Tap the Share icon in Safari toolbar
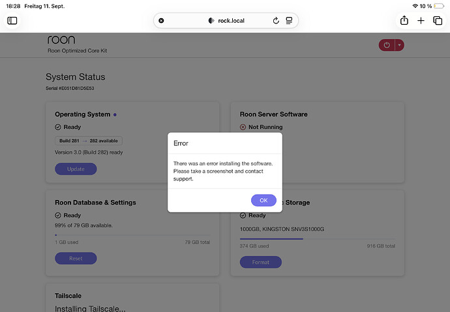The image size is (450, 312). coord(404,20)
